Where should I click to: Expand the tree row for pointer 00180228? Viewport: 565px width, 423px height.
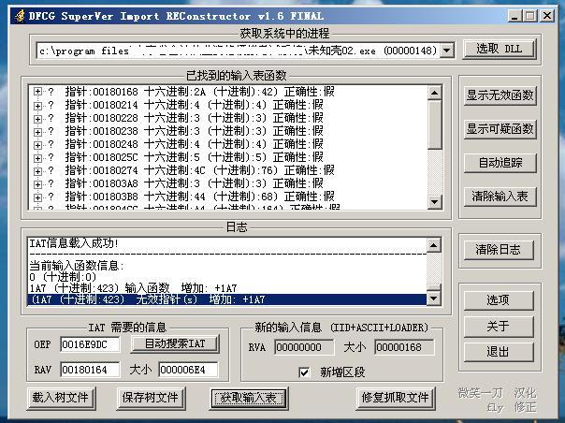(x=37, y=118)
